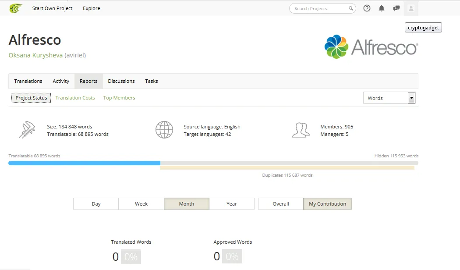Viewport: 460px width, 270px height.
Task: Click the Translated Words 0% badge
Action: [x=131, y=256]
